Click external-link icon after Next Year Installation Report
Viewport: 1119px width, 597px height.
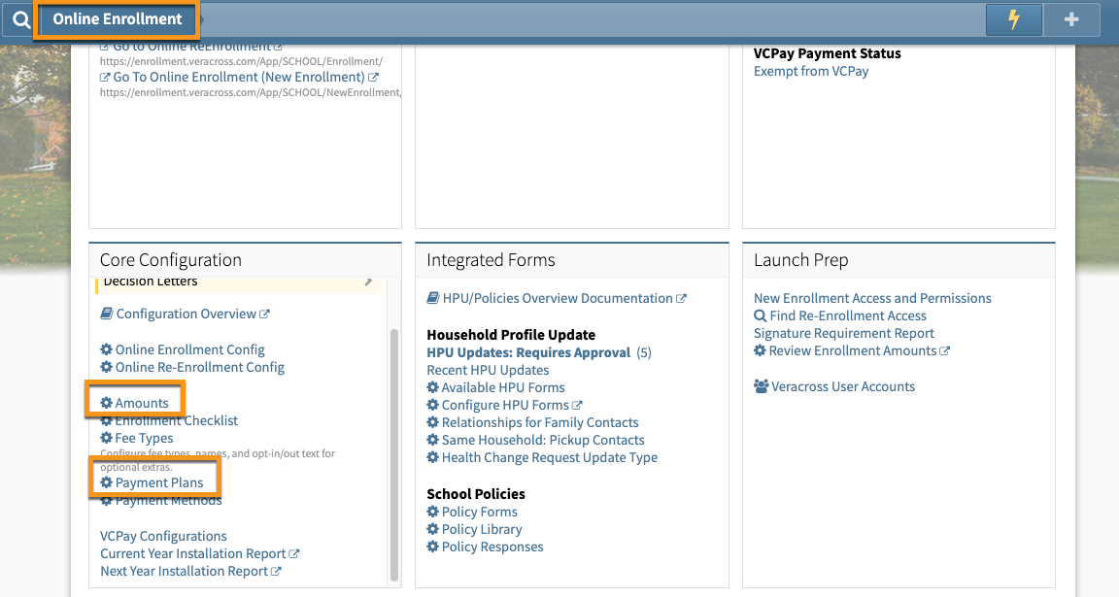276,572
